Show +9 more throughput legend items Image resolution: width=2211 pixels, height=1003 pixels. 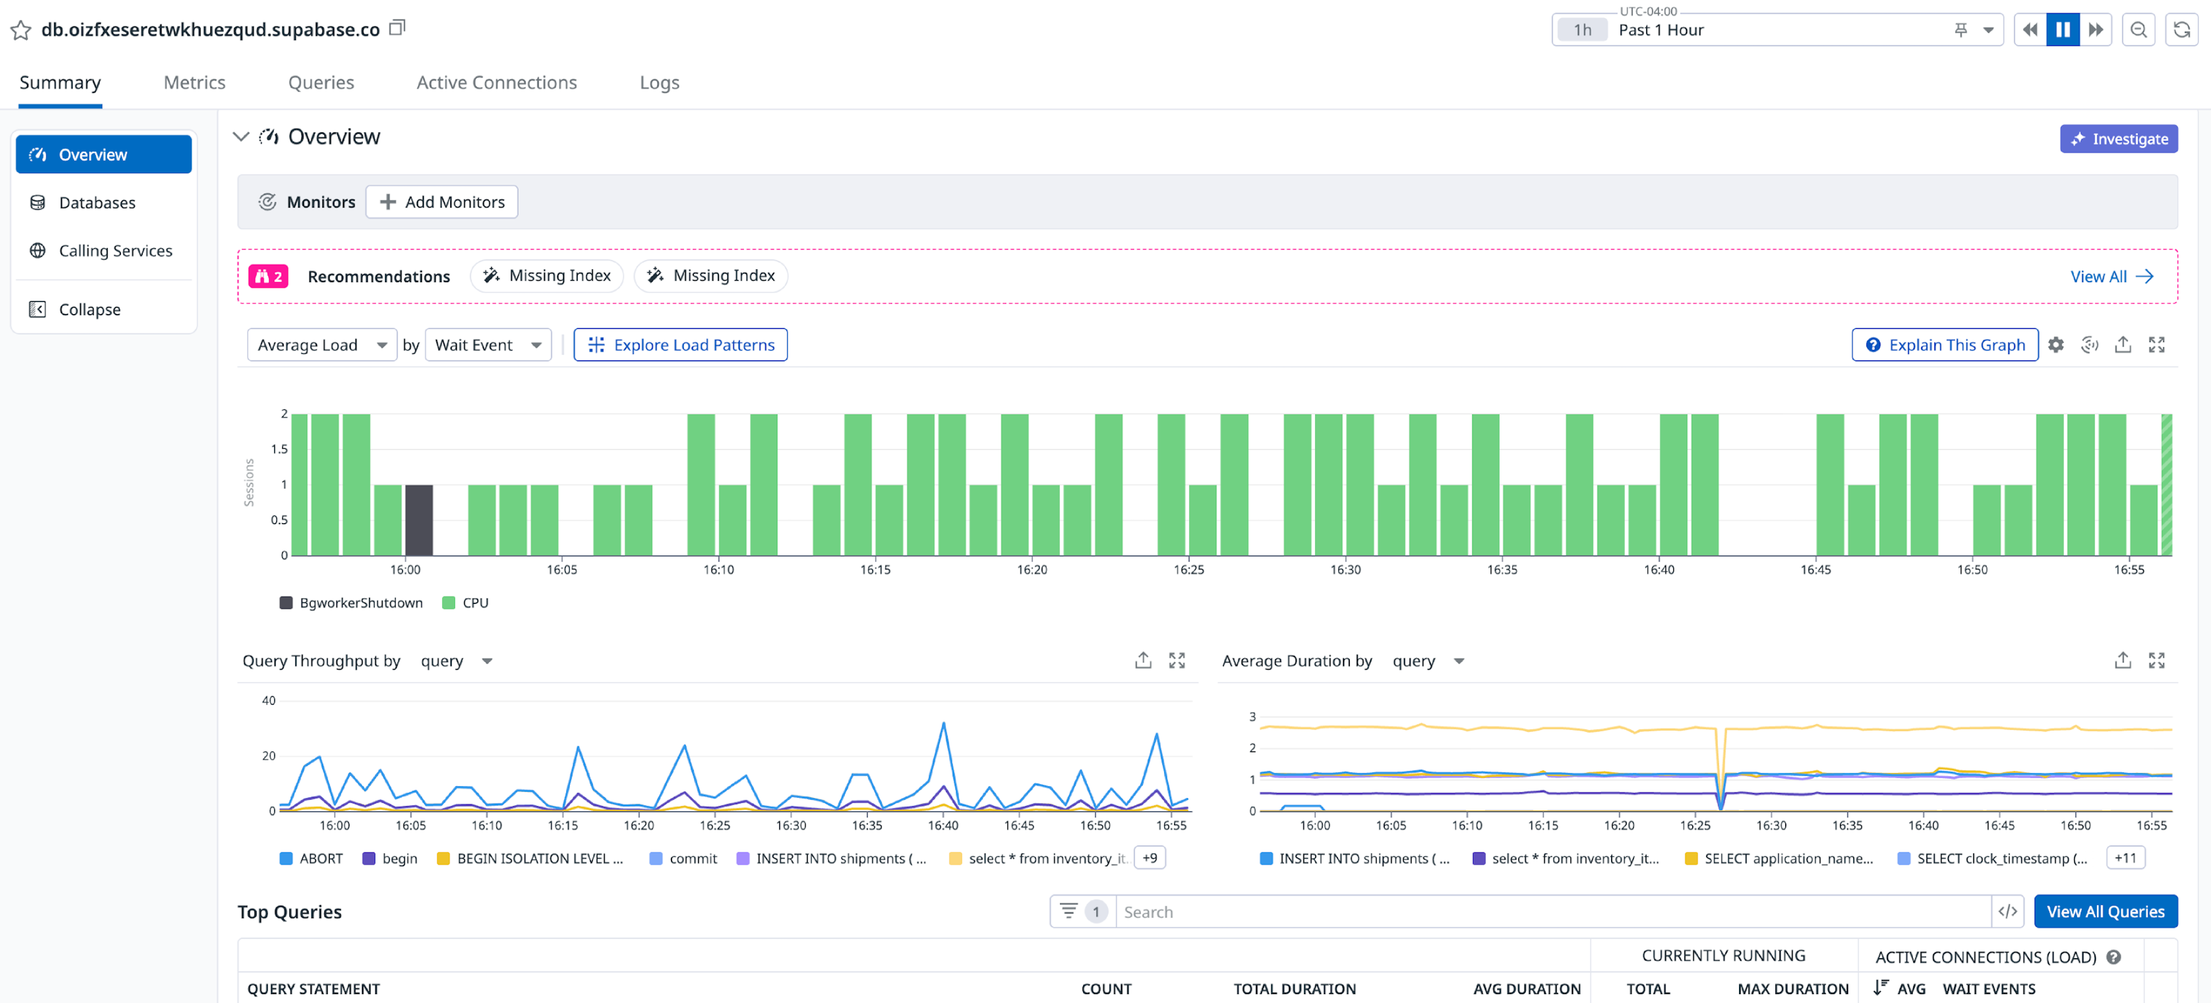(1149, 858)
